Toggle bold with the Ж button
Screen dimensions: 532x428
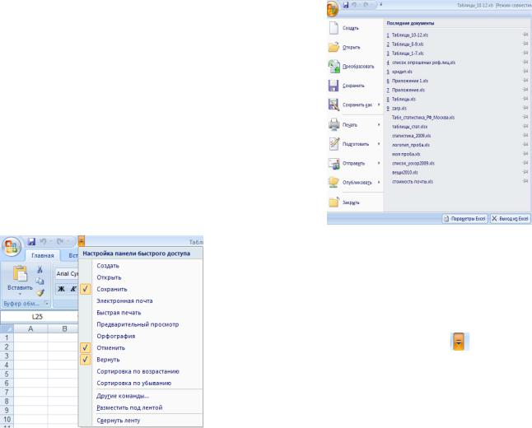pos(62,289)
